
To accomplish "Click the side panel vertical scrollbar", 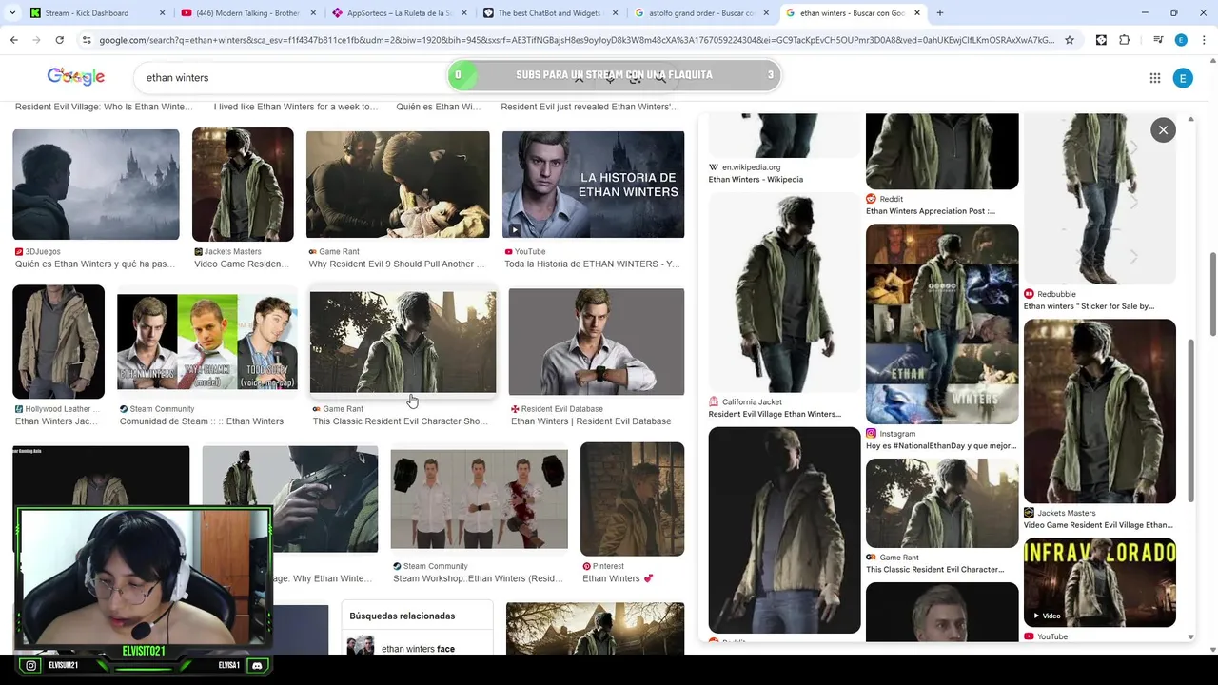I will tap(1191, 419).
